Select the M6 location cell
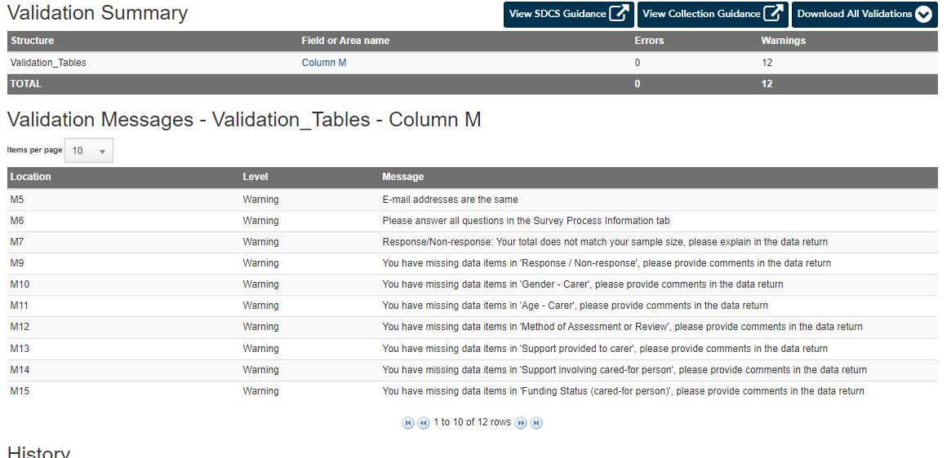 (x=17, y=221)
